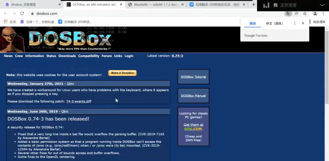Close the Google Translate popup
The image size is (329, 161).
coord(303,23)
